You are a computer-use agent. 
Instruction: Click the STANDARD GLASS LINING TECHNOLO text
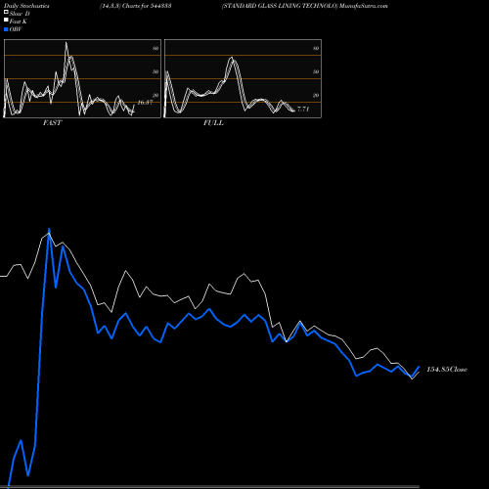click(x=280, y=6)
